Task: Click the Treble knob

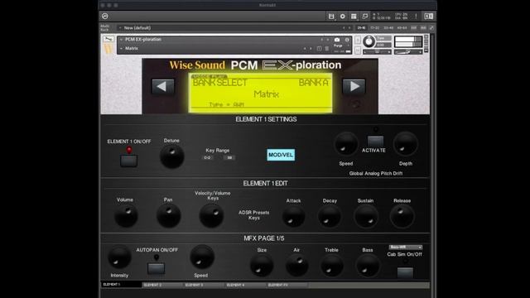Action: [331, 266]
